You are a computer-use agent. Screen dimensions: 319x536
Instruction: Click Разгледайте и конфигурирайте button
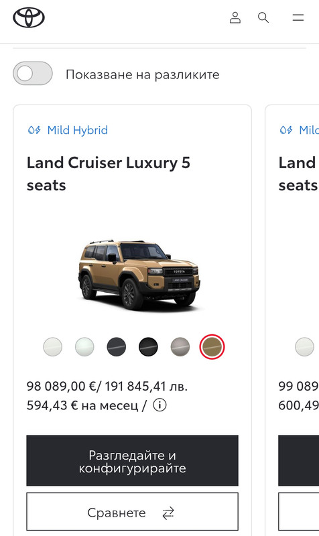pyautogui.click(x=132, y=460)
